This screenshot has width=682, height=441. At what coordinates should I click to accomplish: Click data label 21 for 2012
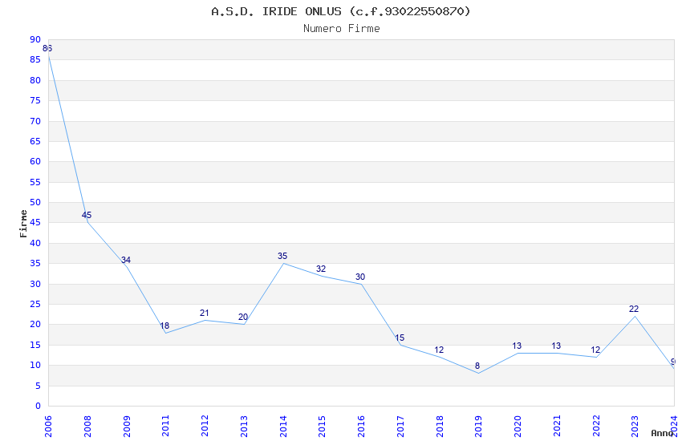pos(205,313)
